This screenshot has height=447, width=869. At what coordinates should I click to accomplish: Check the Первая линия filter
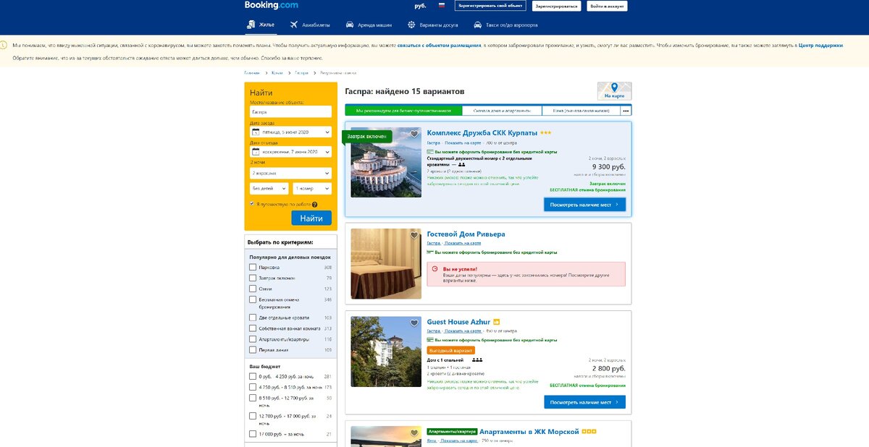tap(253, 349)
